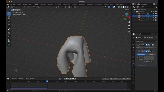Image resolution: width=164 pixels, height=92 pixels.
Task: Select the 3D Cursor tool
Action: point(9,17)
